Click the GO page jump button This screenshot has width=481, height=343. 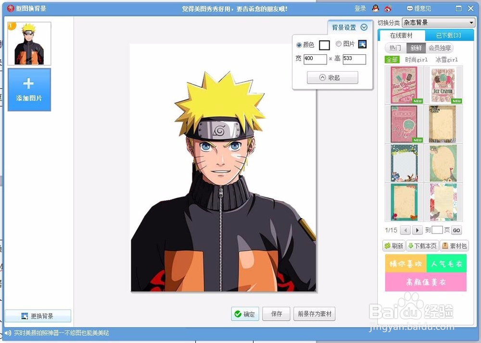pos(456,230)
